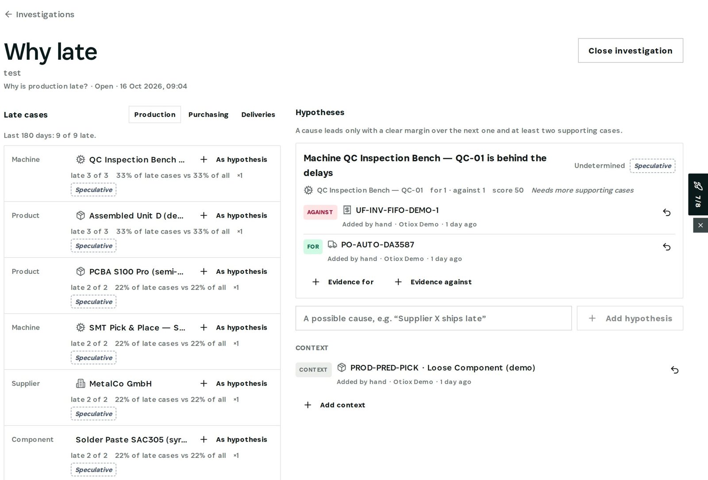
Task: Open the UF-INV-FIFO-DEMO-1 evidence item
Action: click(397, 210)
